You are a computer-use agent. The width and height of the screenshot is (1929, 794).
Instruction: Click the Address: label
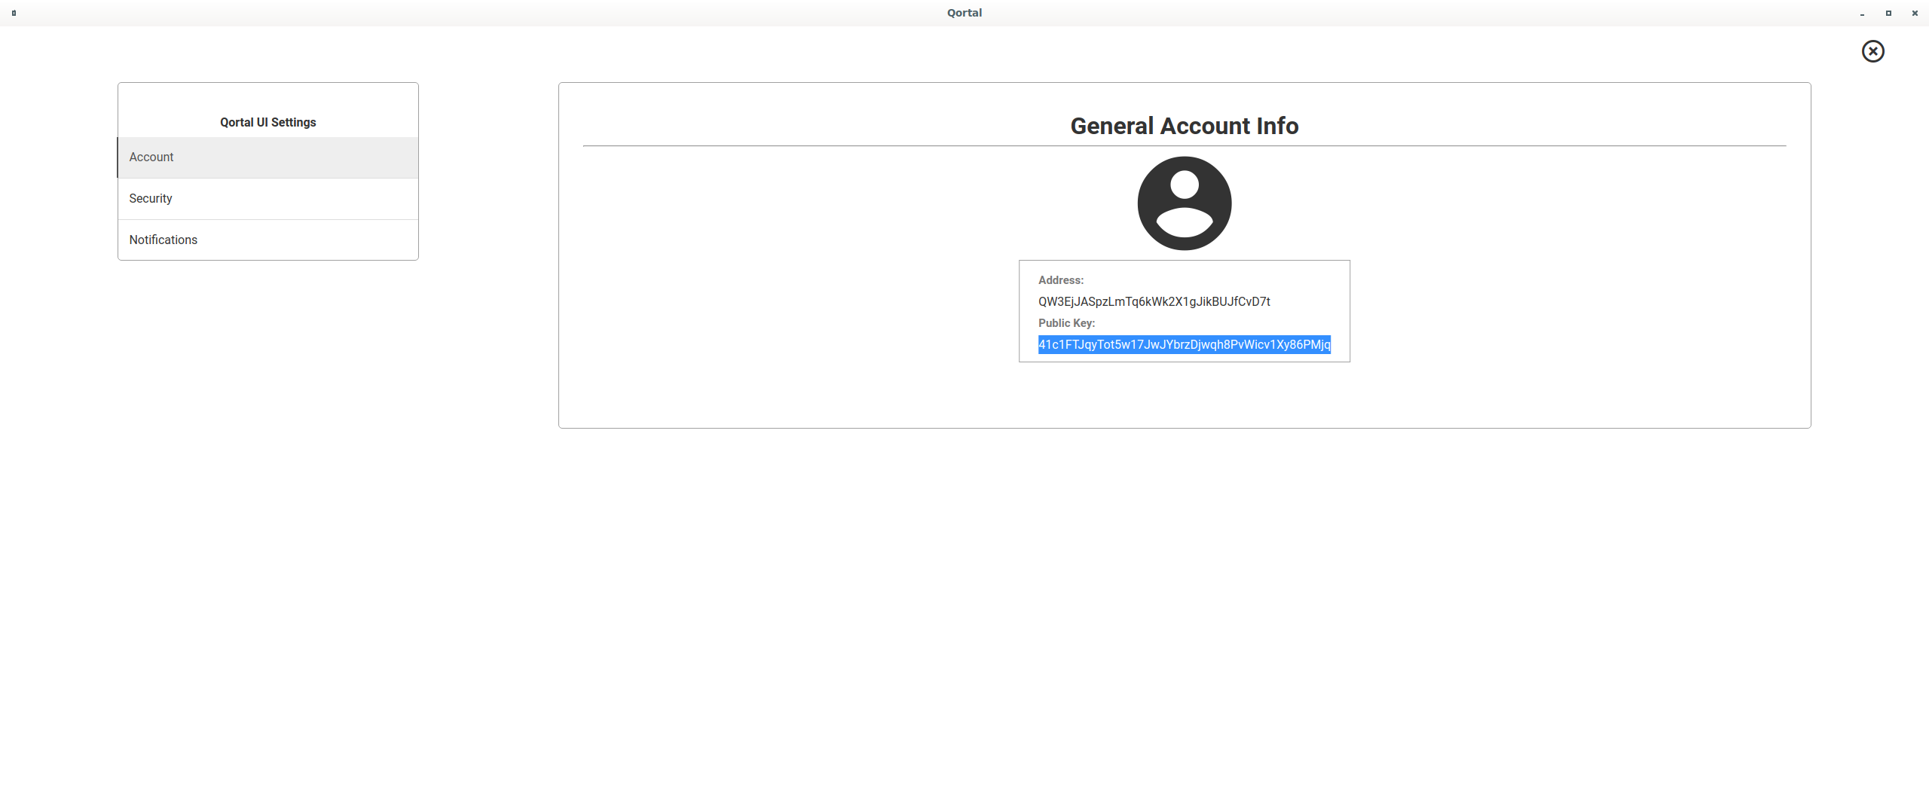tap(1061, 280)
